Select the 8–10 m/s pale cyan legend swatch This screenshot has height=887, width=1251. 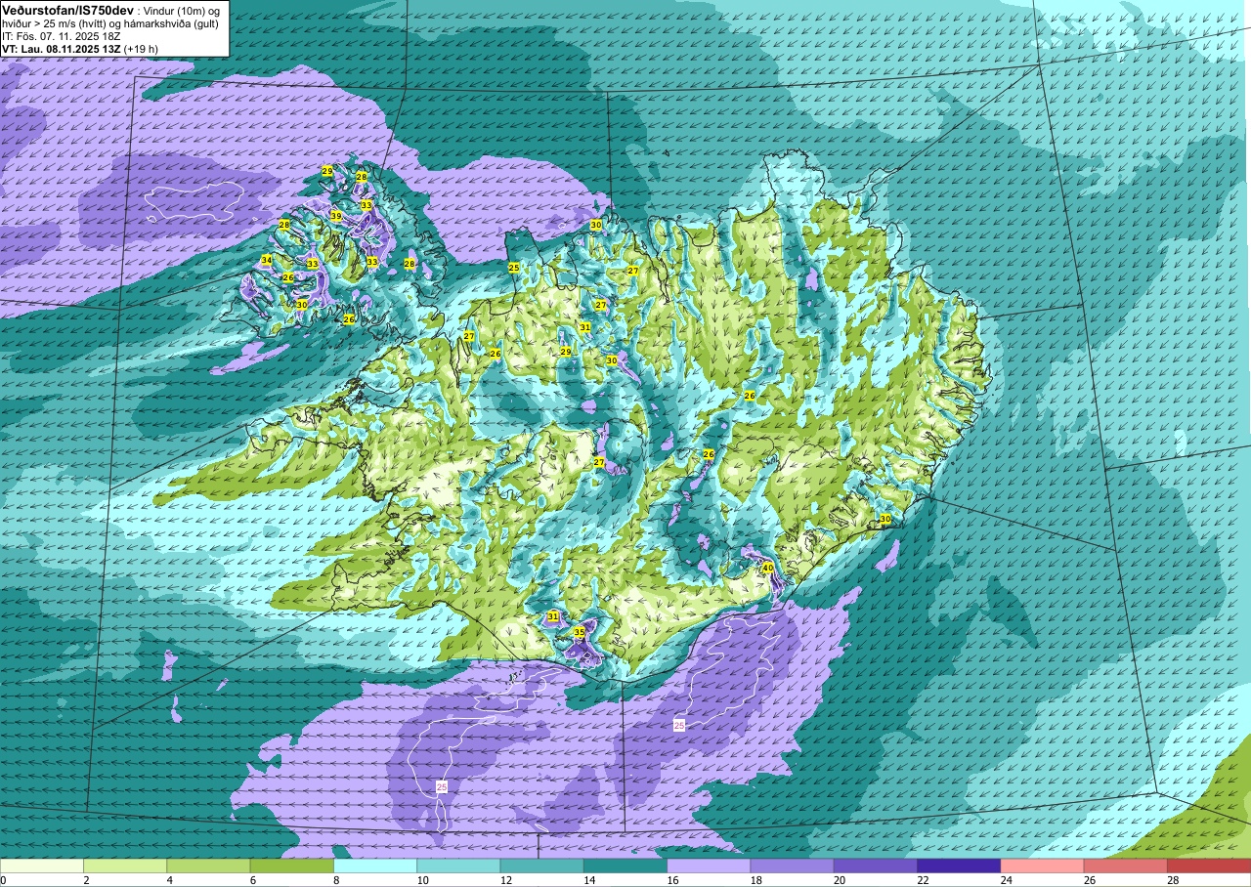pos(375,866)
